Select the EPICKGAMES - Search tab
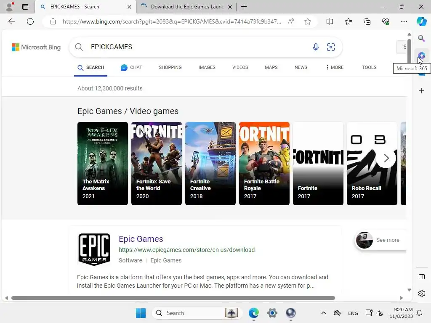The height and width of the screenshot is (323, 431). point(85,7)
